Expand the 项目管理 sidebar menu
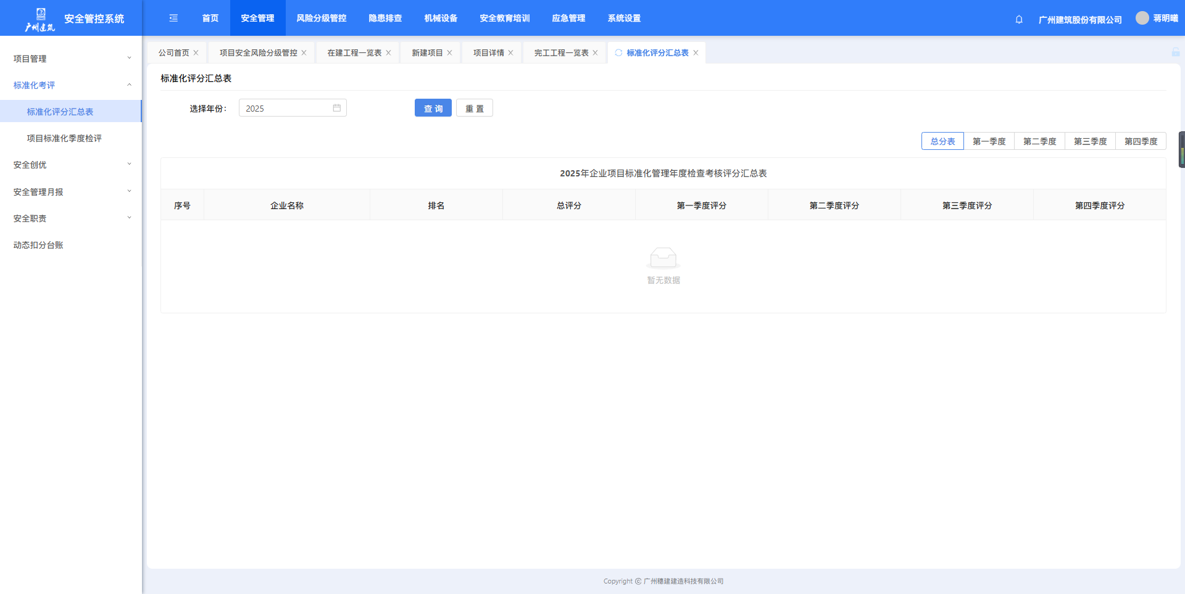Screen dimensions: 1185x594 click(x=71, y=59)
